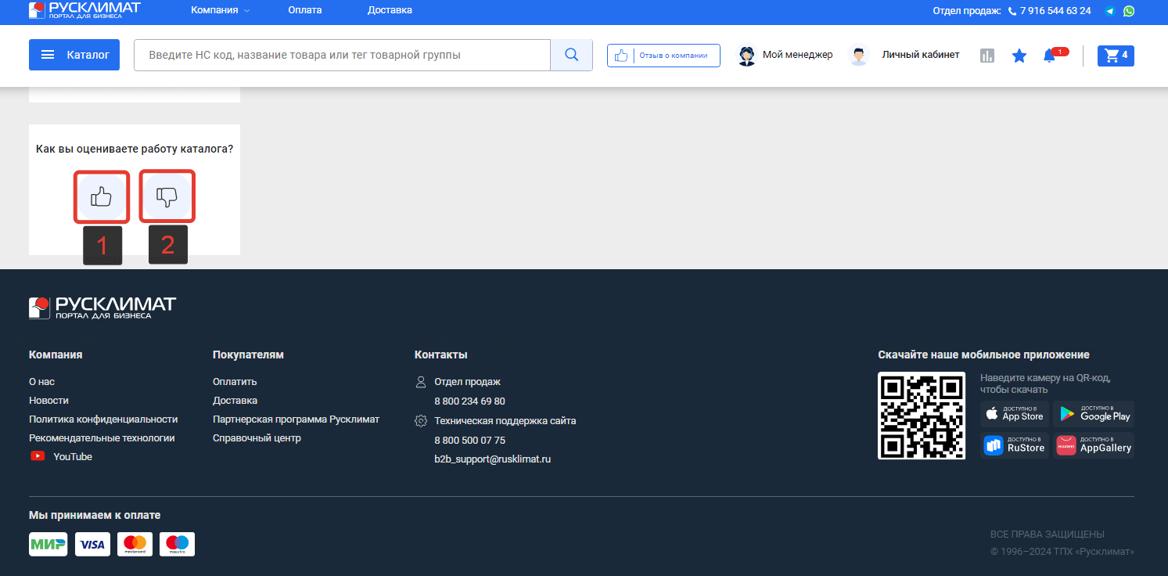Click Скачайте наше мобильное приложение heading
The height and width of the screenshot is (576, 1168).
(x=983, y=355)
